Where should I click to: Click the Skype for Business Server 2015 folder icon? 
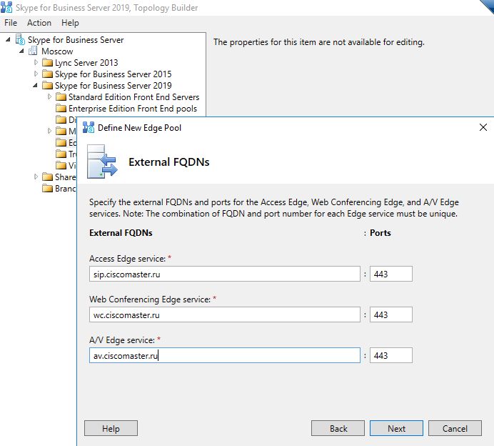pyautogui.click(x=47, y=74)
